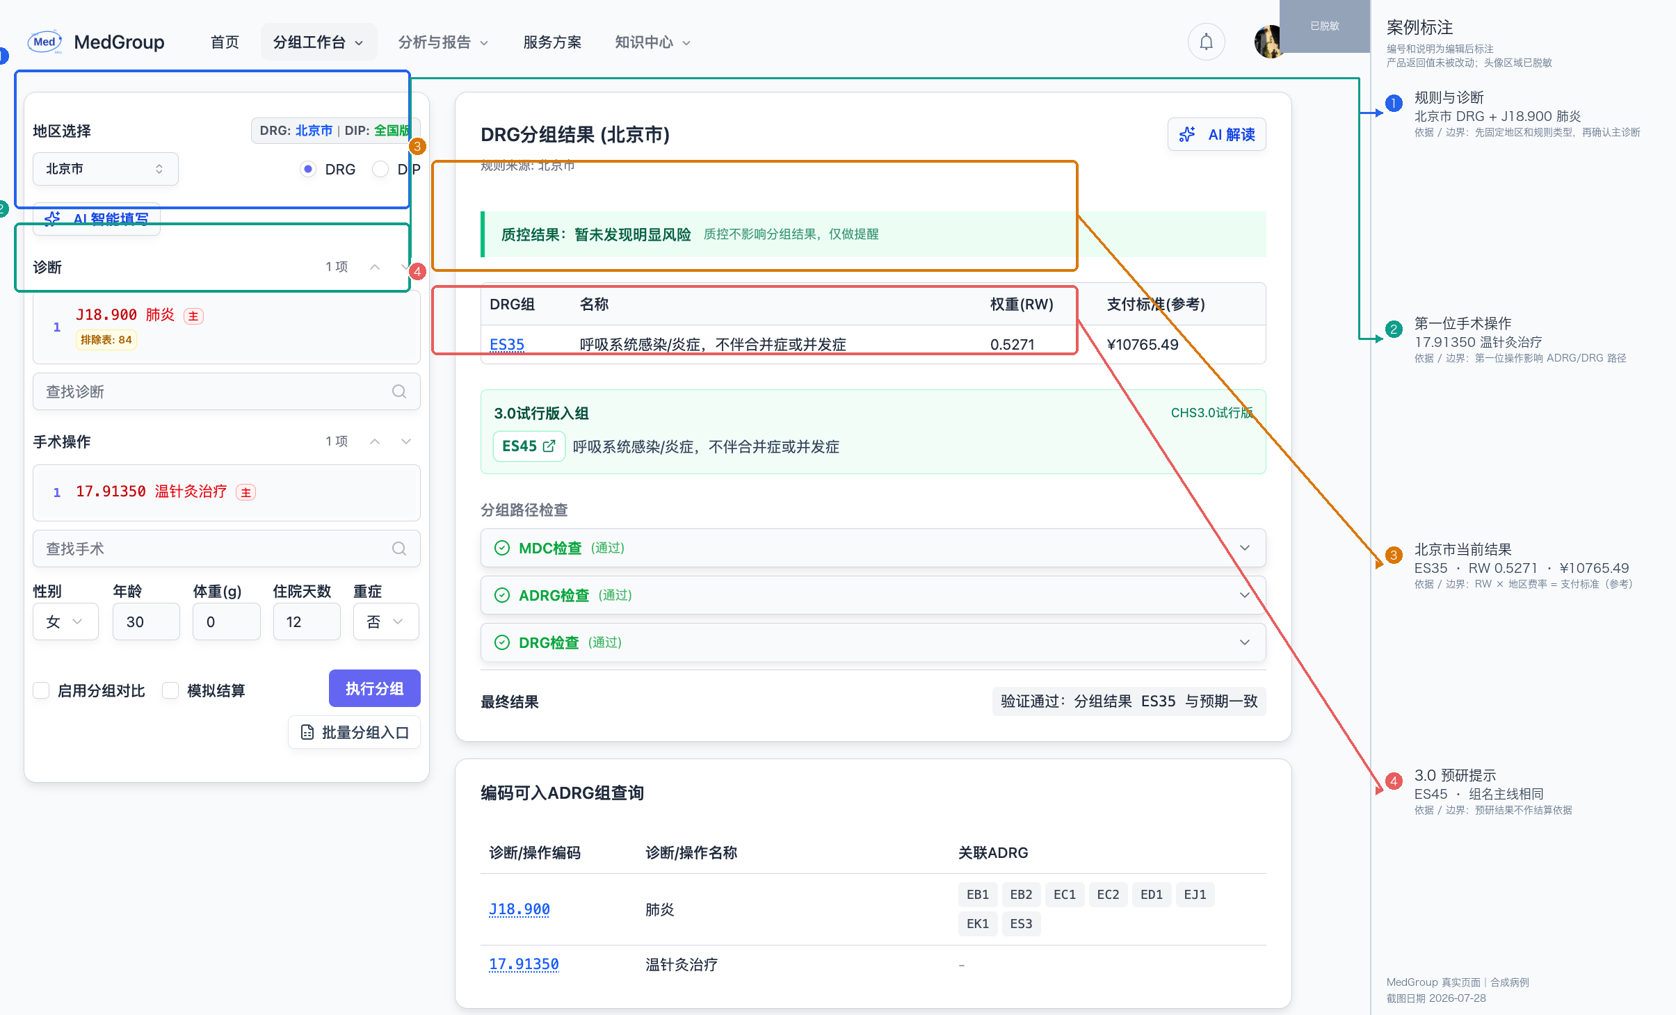
Task: Click the search icon in 查找手术
Action: 399,549
